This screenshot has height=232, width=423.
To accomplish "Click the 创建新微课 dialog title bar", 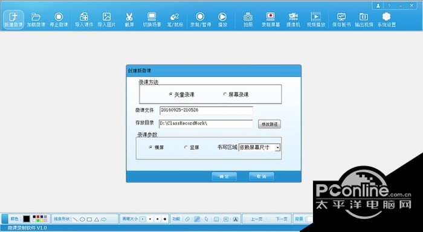I will (214, 71).
